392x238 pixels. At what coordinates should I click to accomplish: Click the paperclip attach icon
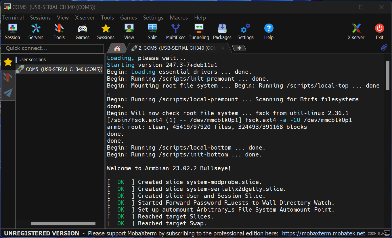[384, 47]
